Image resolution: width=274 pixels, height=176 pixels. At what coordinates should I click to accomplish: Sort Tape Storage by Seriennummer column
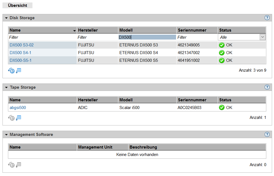tap(197, 100)
